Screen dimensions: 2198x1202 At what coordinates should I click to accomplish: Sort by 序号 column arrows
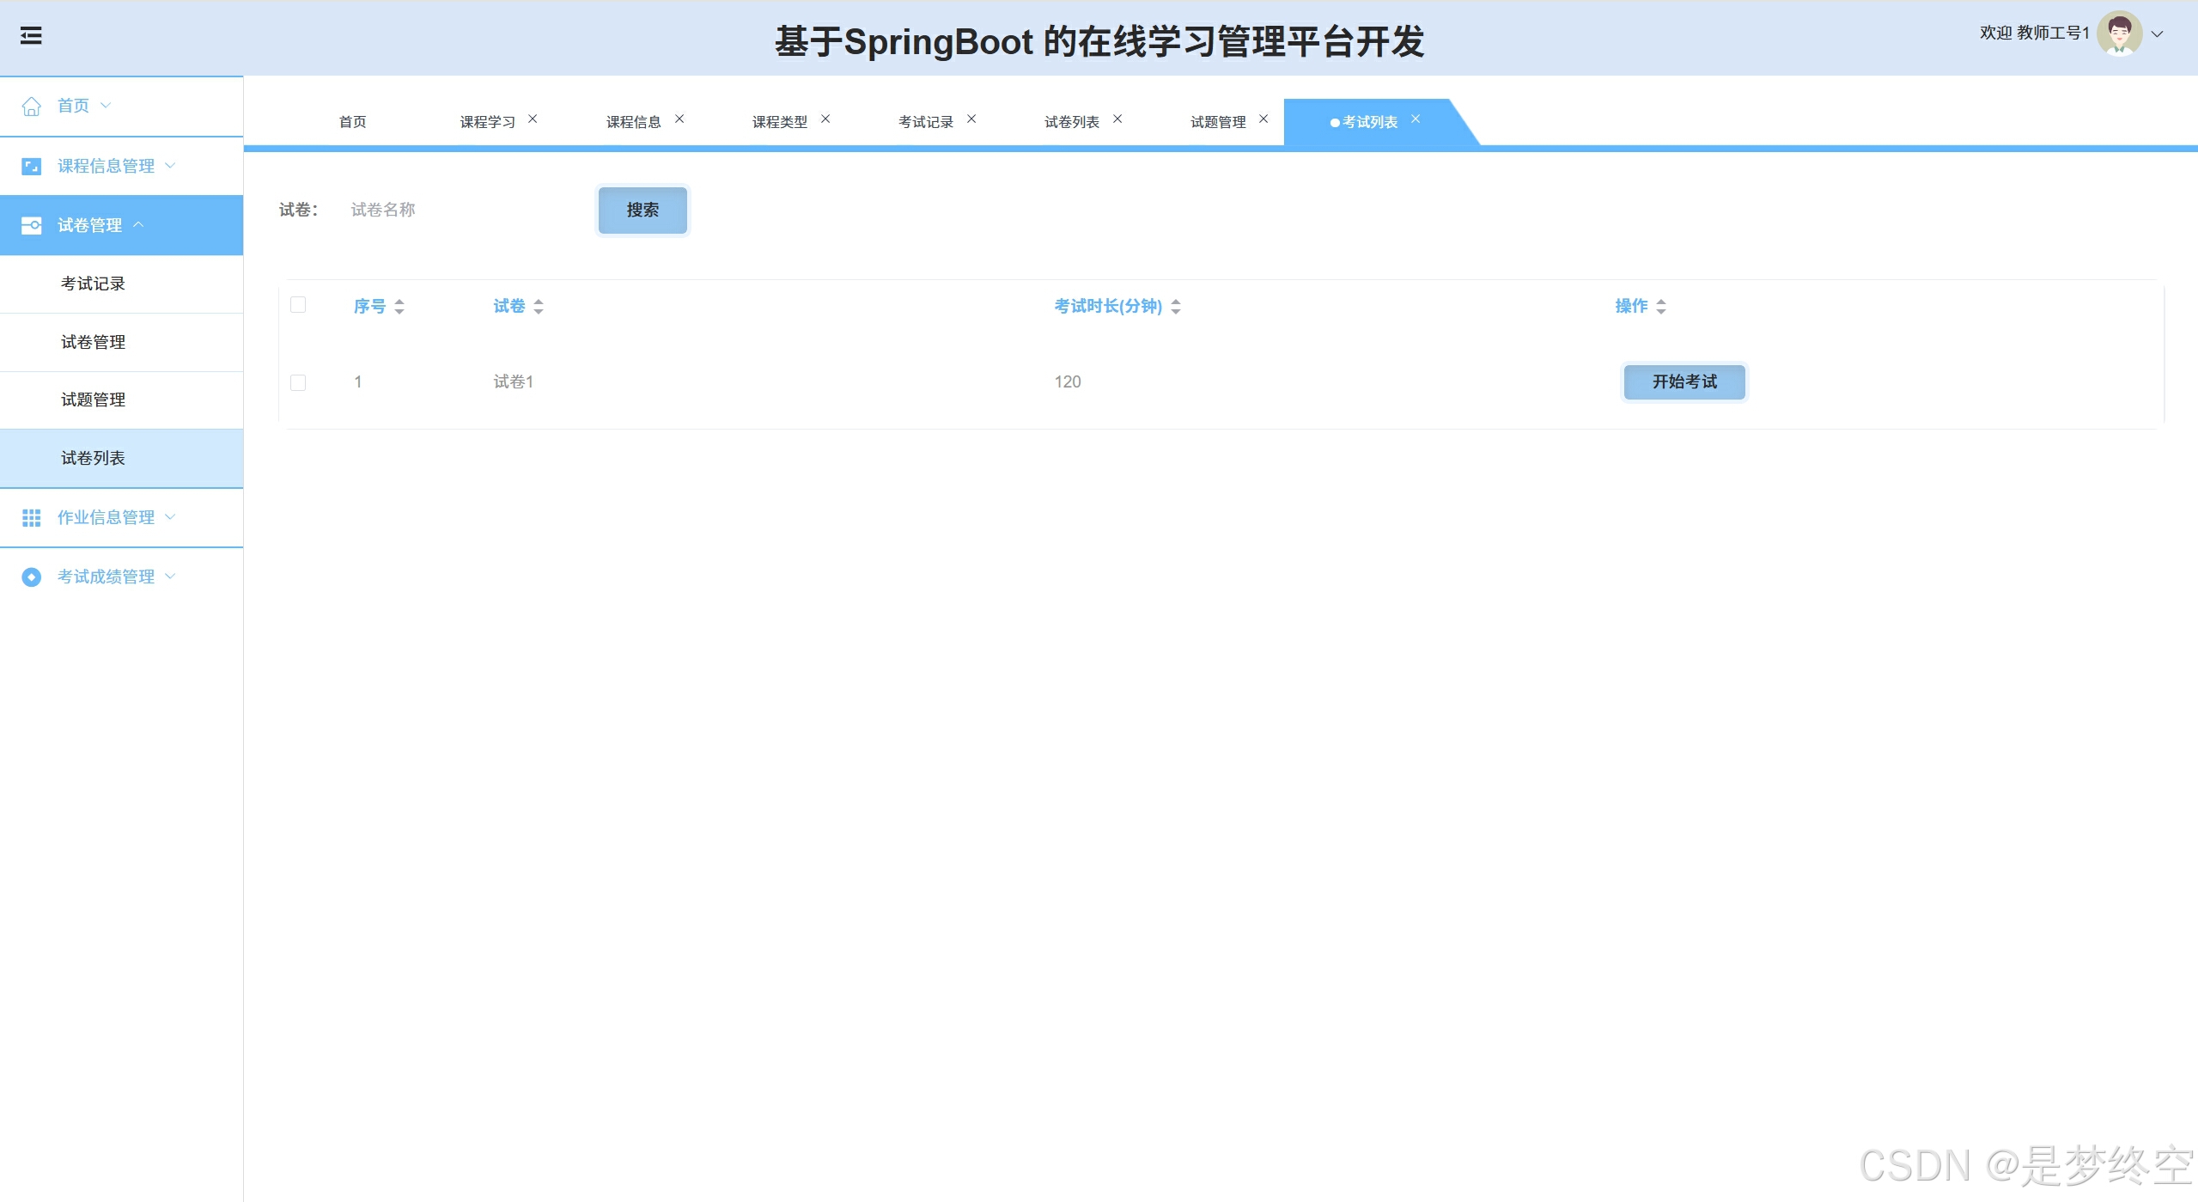(x=399, y=307)
